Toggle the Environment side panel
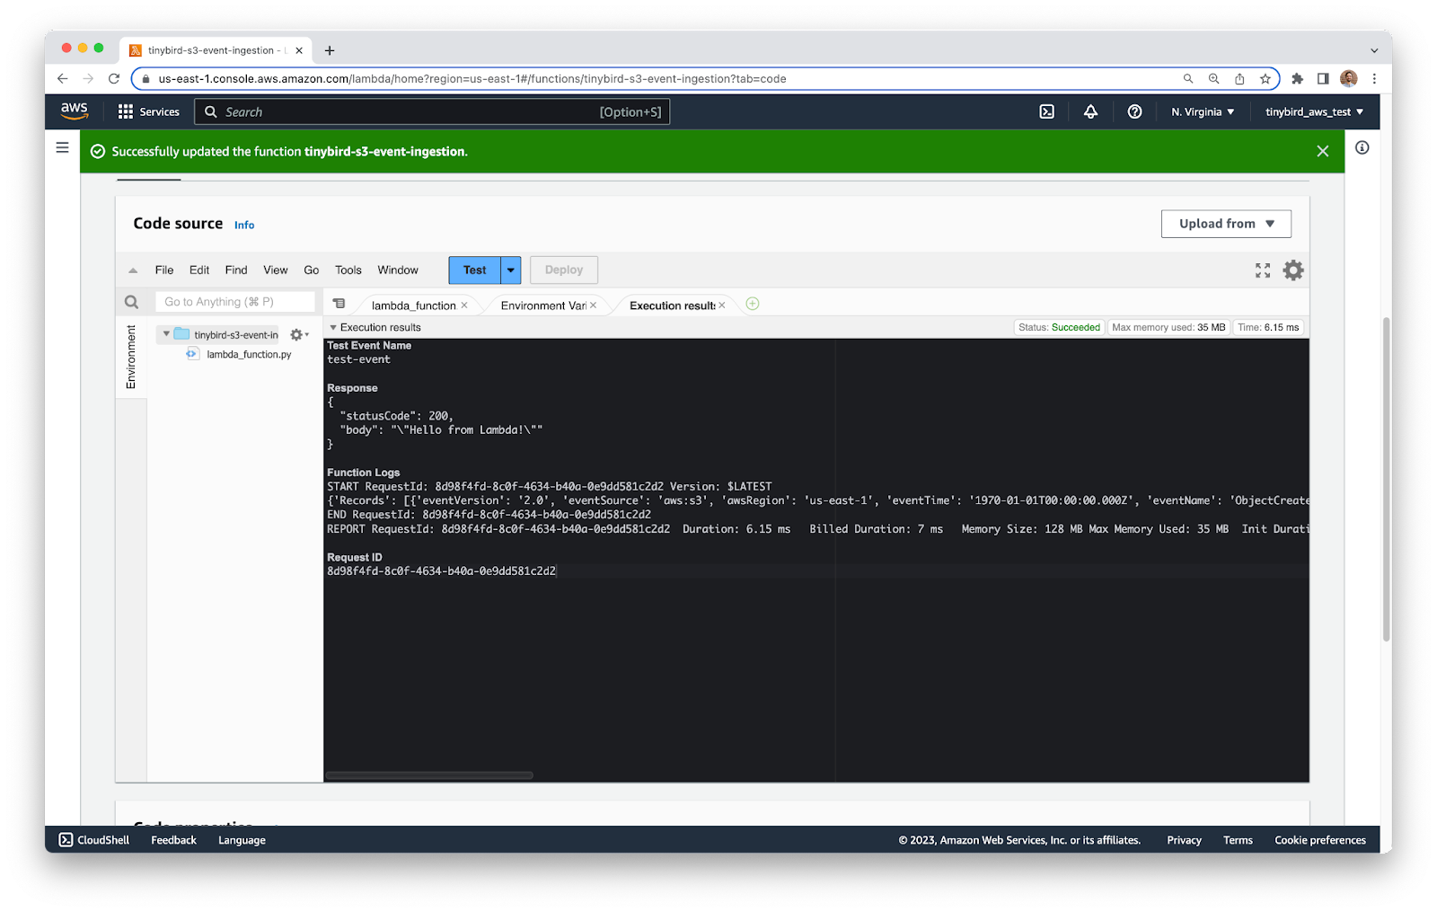Viewport: 1437px width, 912px height. coord(131,357)
